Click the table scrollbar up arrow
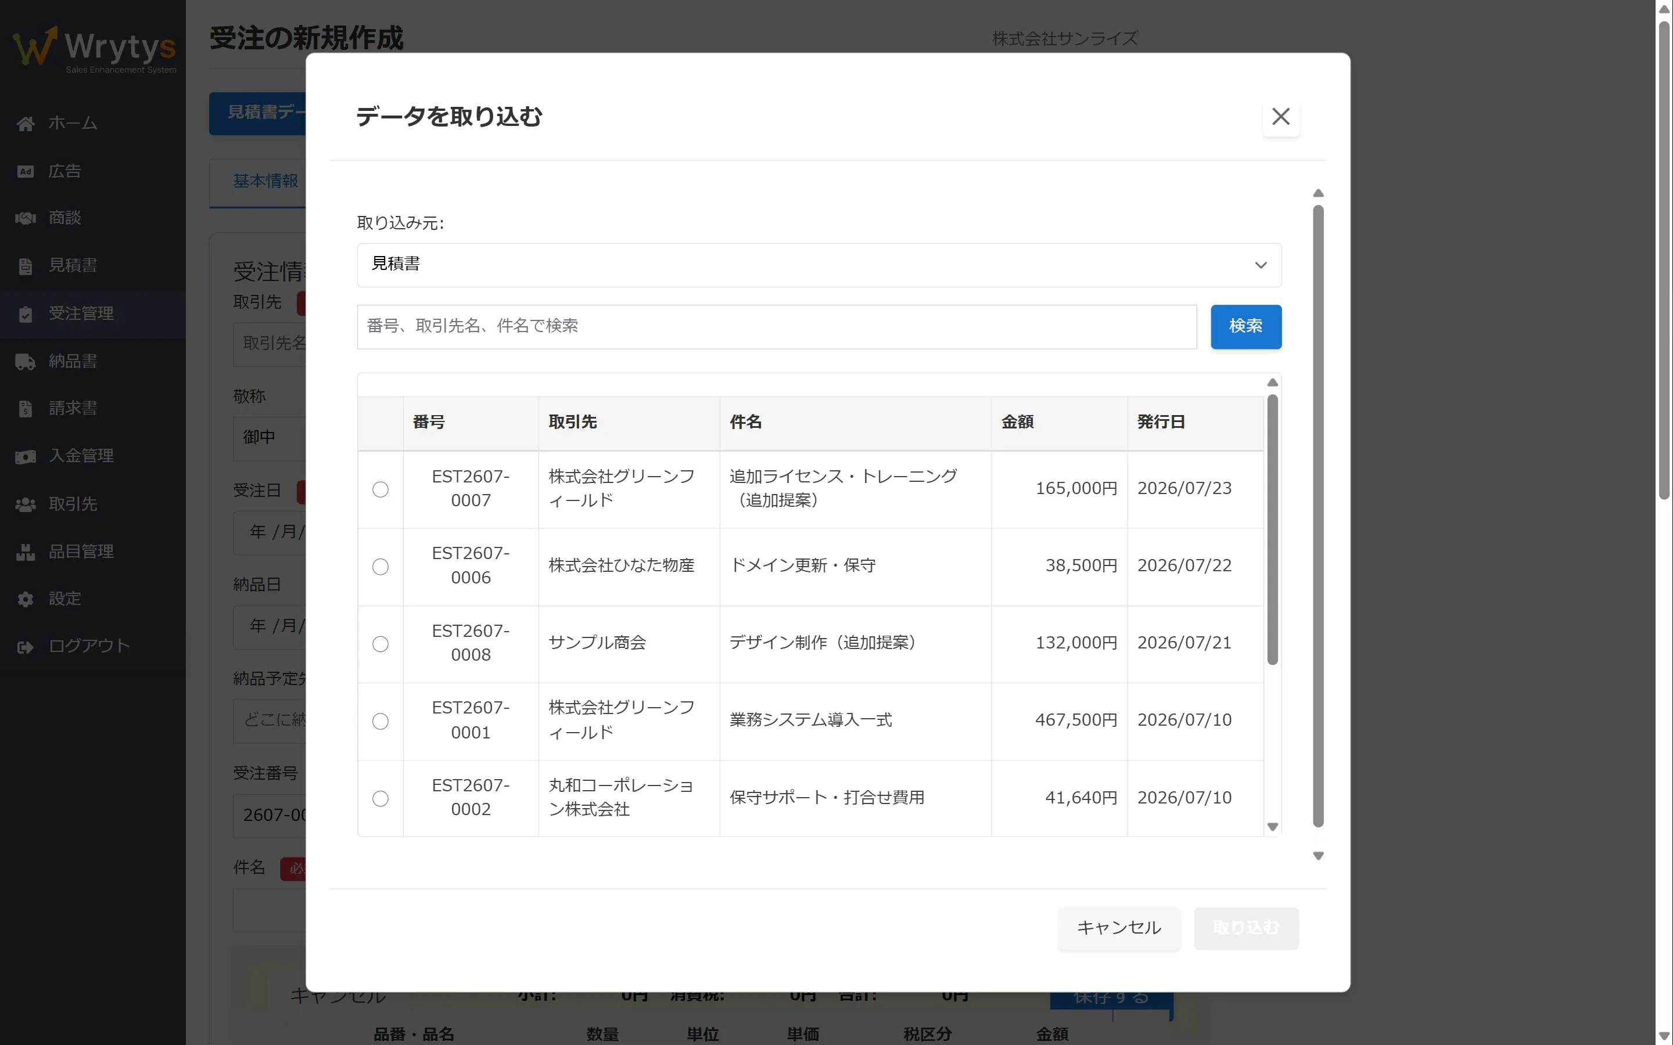 pyautogui.click(x=1272, y=382)
